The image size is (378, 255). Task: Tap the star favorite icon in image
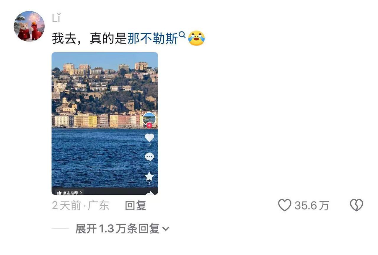pyautogui.click(x=149, y=176)
